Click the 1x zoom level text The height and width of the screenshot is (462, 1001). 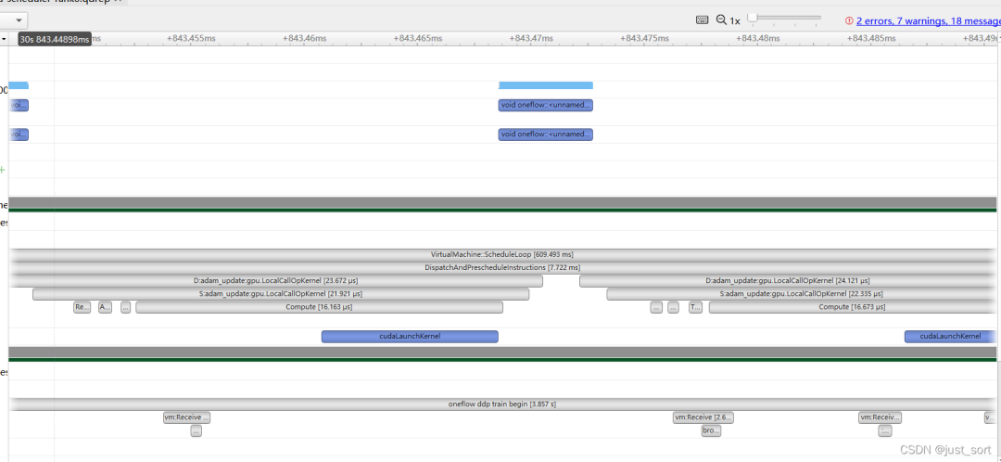pos(735,21)
